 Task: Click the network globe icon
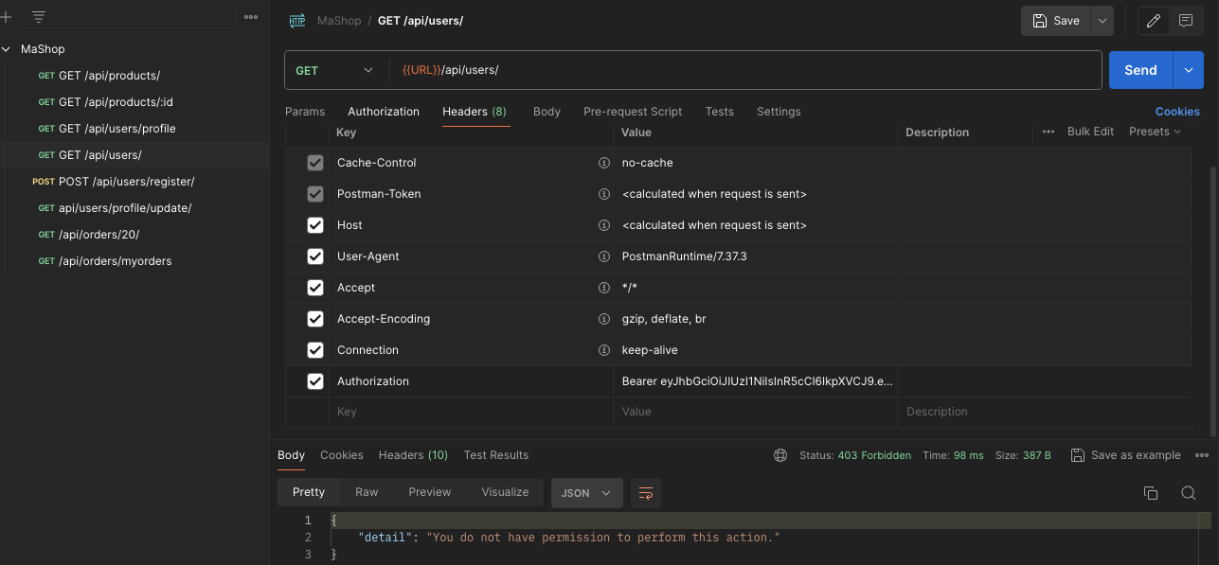pos(780,455)
